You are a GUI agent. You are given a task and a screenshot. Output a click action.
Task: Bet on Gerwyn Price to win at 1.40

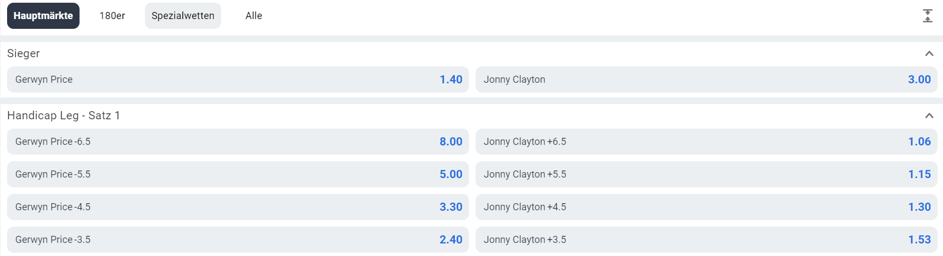tap(238, 80)
